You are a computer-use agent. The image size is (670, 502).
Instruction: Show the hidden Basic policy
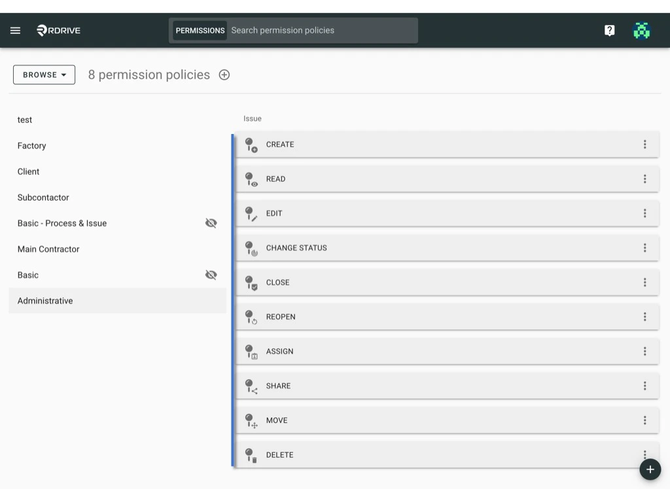pos(211,275)
